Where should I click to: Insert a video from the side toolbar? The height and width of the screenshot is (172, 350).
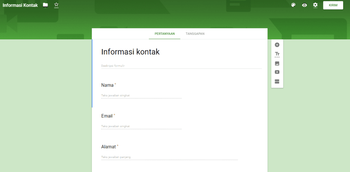click(277, 72)
